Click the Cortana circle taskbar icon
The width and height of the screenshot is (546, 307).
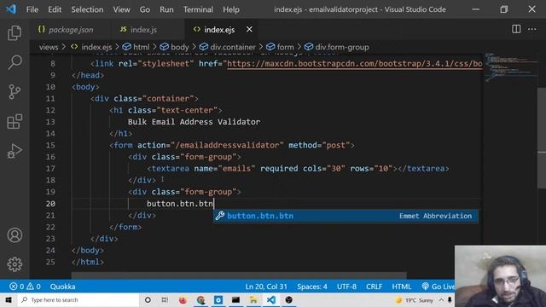point(148,299)
